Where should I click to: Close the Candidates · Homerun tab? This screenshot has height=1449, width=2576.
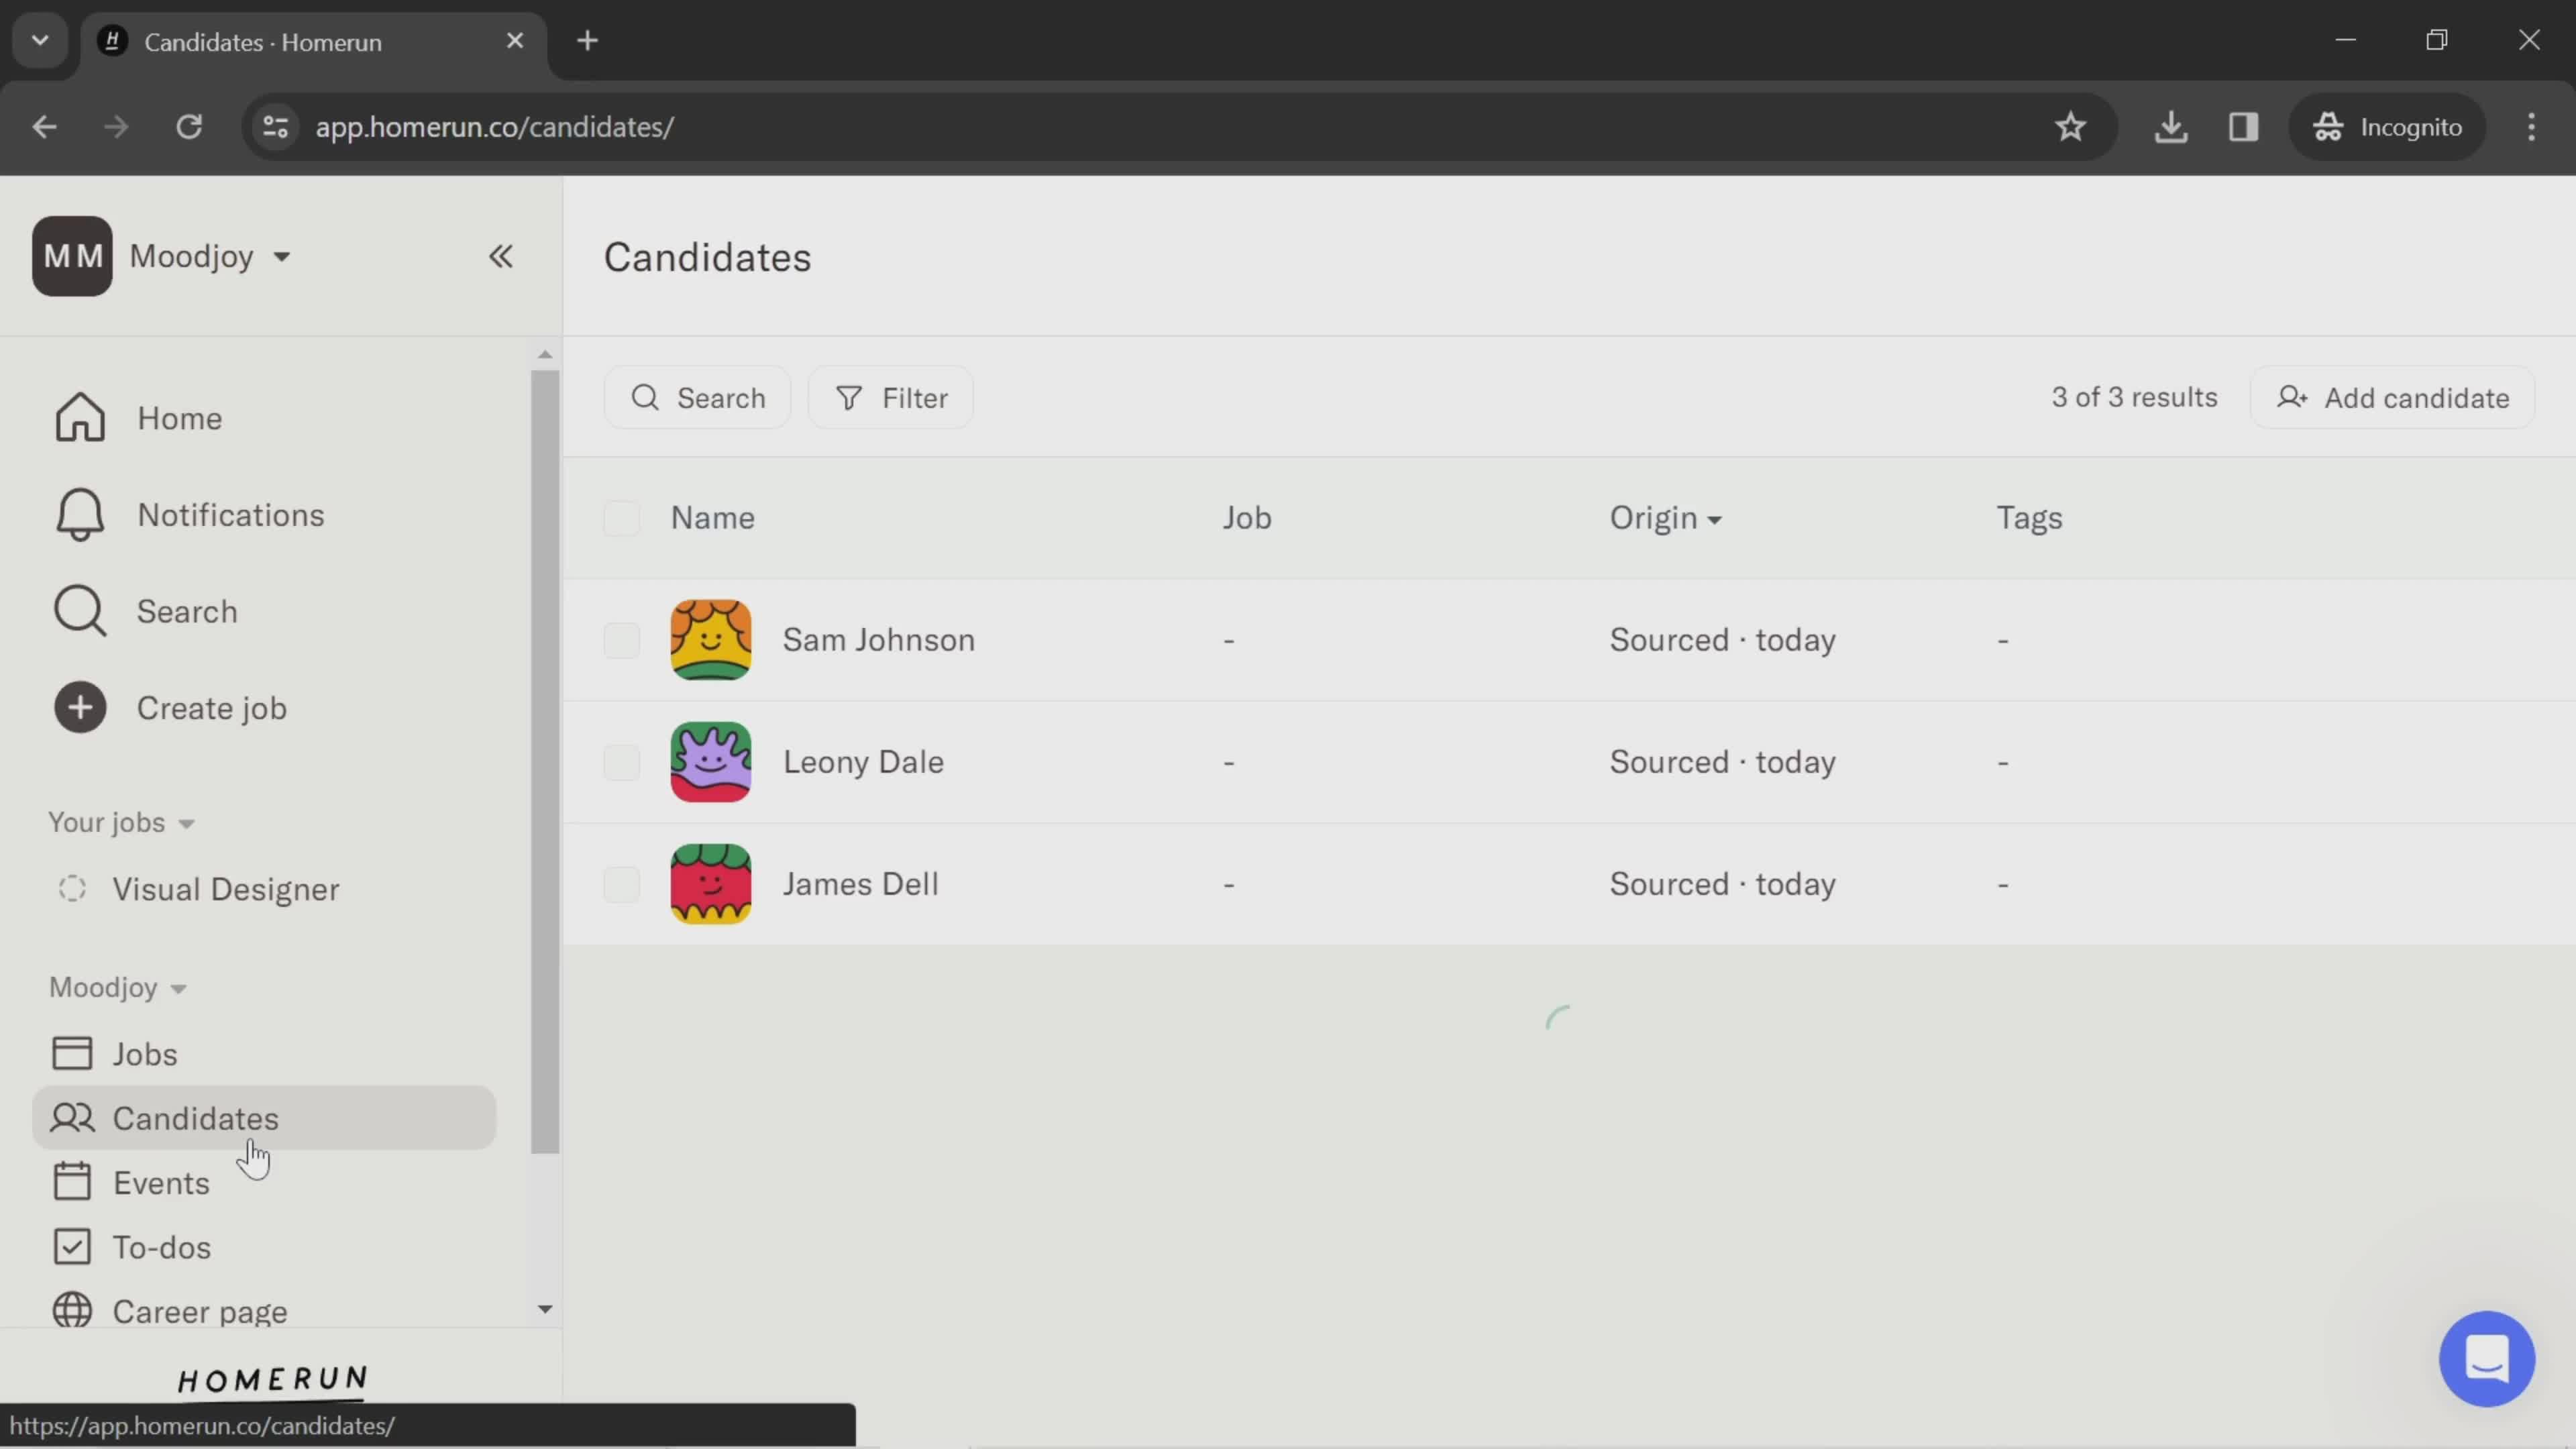coord(515,41)
